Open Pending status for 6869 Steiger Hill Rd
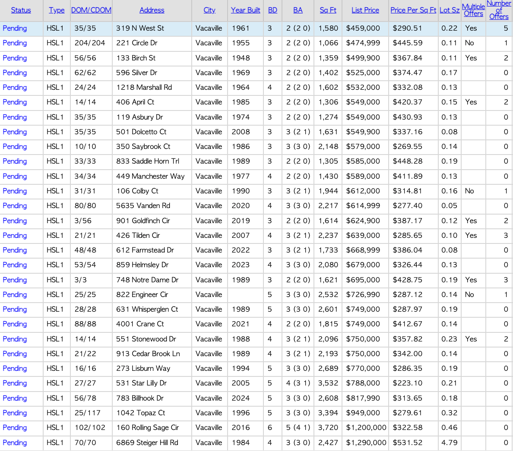The height and width of the screenshot is (455, 513). 15,443
